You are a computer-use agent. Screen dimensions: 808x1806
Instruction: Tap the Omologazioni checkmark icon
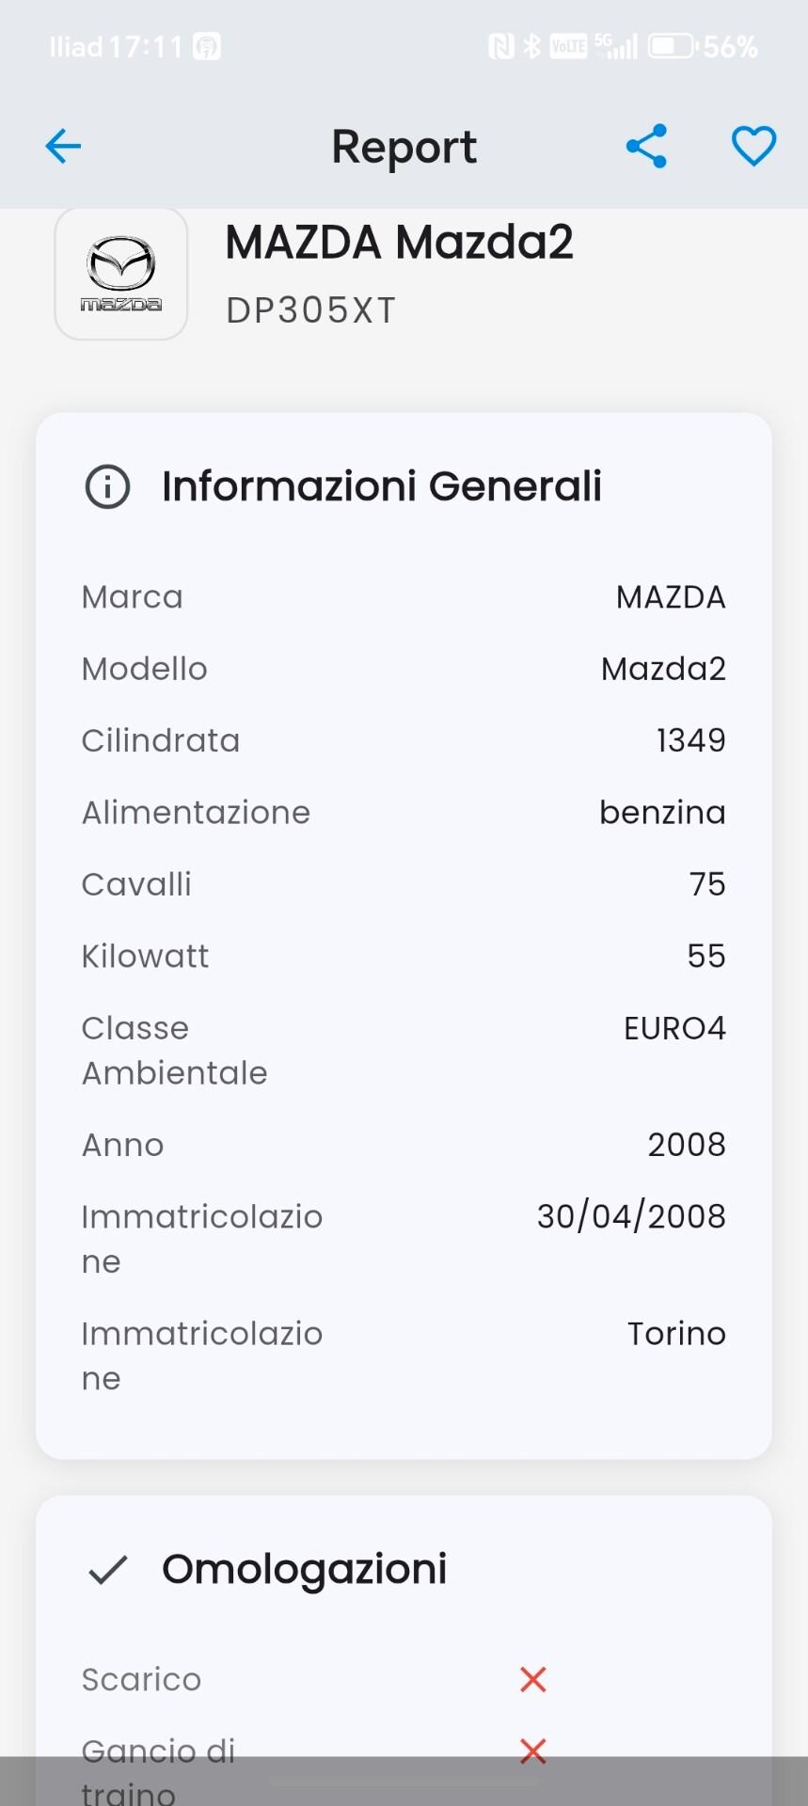point(108,1569)
